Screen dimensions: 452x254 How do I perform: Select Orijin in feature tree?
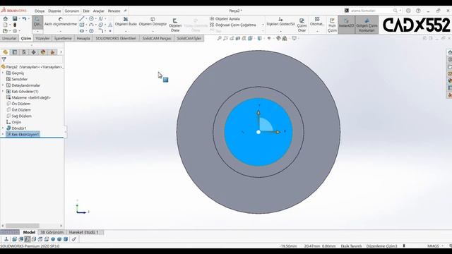(x=14, y=122)
